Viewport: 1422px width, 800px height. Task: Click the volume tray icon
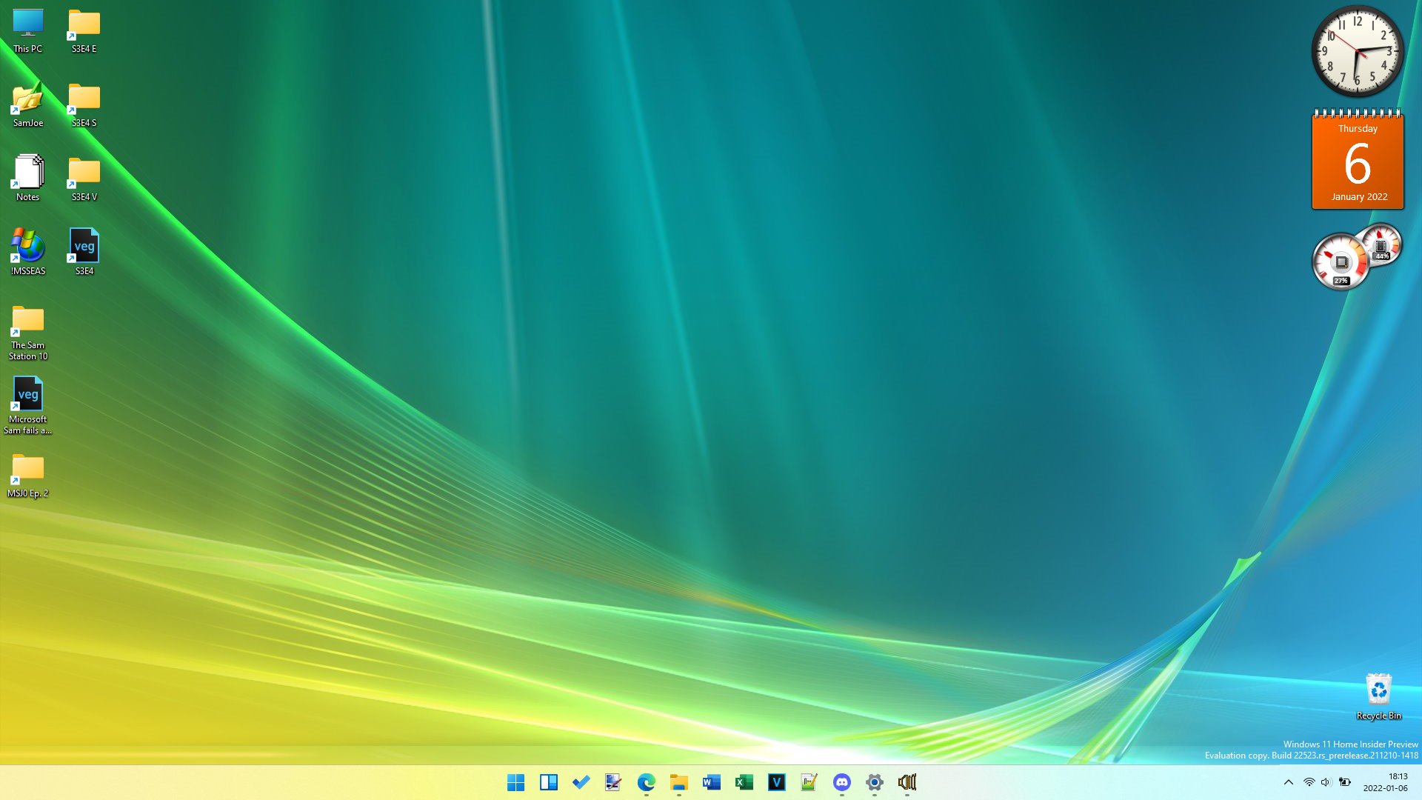click(1326, 782)
